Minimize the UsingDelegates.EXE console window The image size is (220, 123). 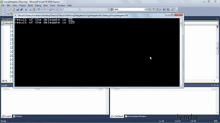coord(167,15)
